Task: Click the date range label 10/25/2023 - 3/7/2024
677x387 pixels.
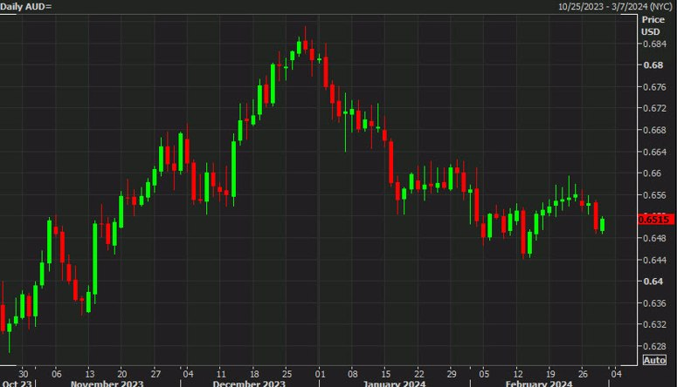Action: [x=615, y=6]
